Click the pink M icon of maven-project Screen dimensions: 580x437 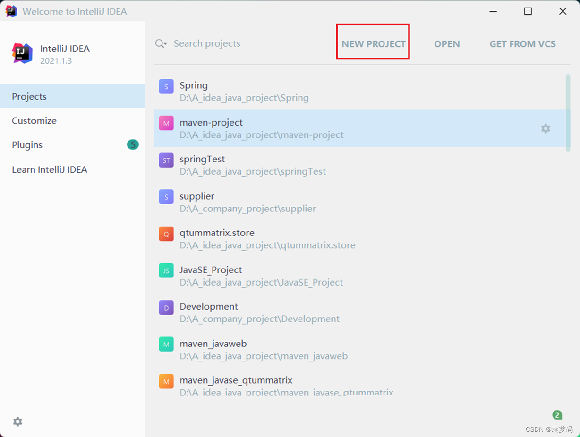166,124
